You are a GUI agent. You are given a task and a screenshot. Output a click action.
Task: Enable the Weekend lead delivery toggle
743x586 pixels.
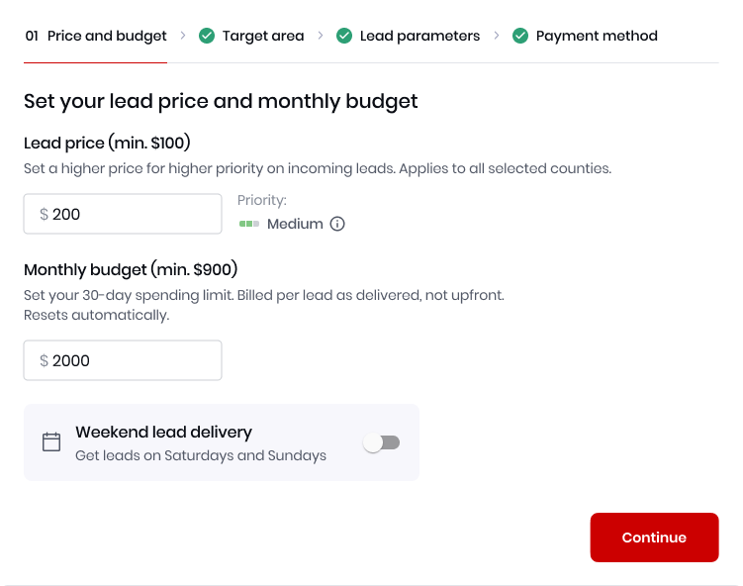click(382, 442)
